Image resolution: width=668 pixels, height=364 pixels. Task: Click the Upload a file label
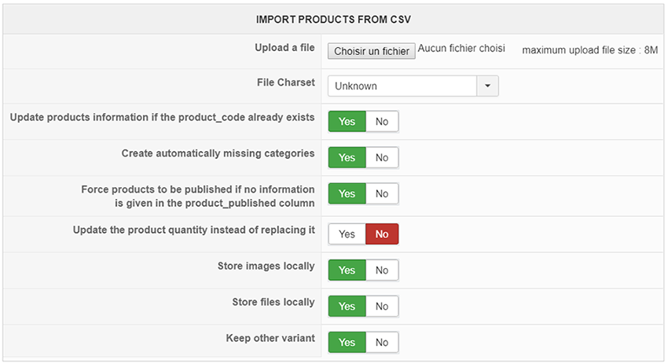pyautogui.click(x=284, y=48)
